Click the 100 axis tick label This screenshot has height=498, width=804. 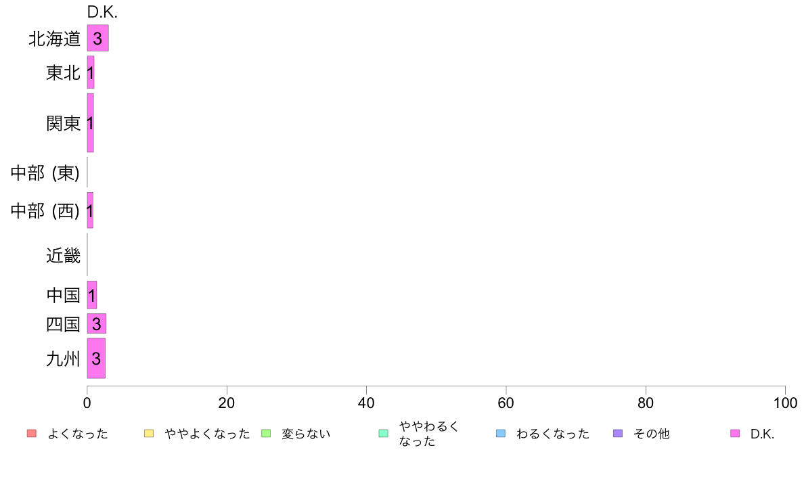point(785,403)
